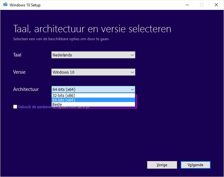Click the Taal, architectuur en versie selecteren heading
Screen dimensions: 224x177
[92, 29]
